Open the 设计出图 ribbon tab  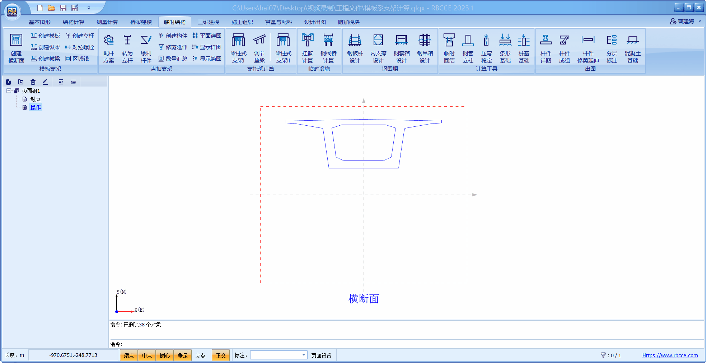click(x=315, y=22)
